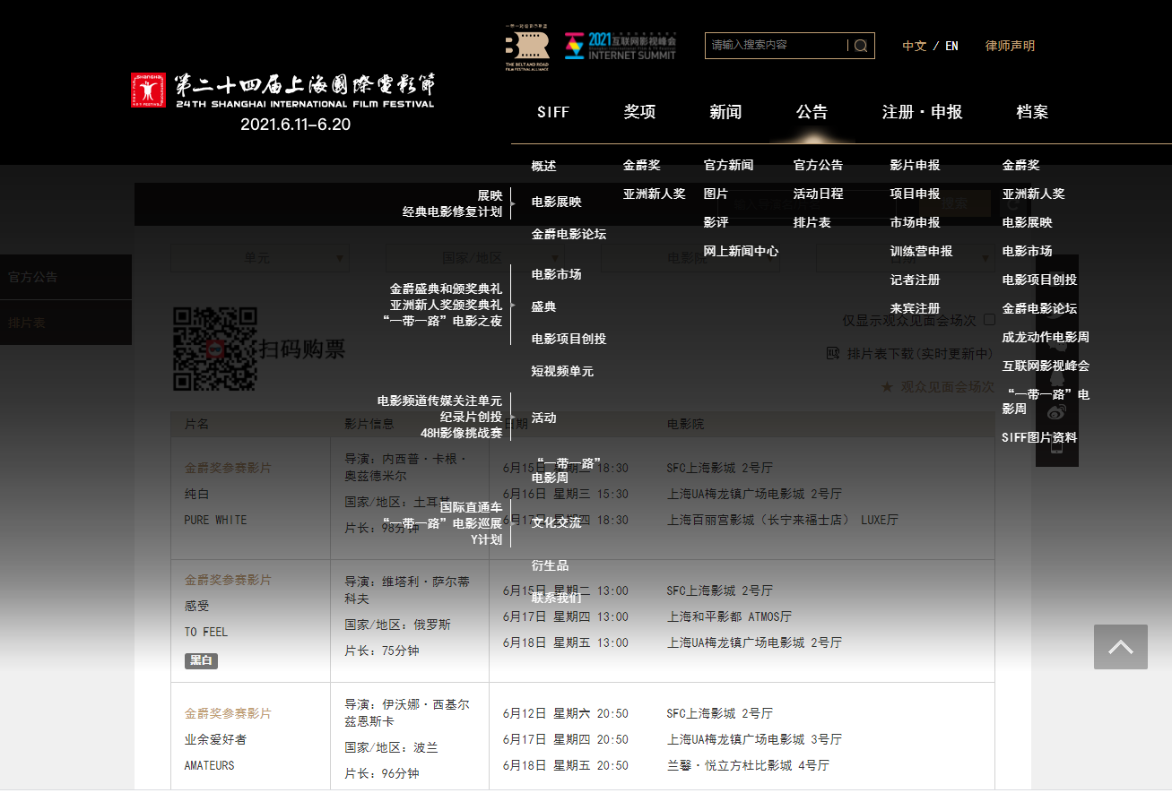Click the back-to-top arrow button

pyautogui.click(x=1121, y=647)
